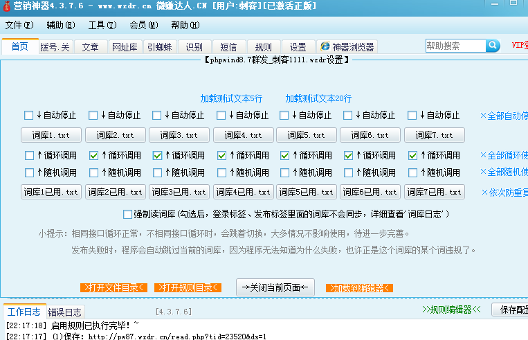This screenshot has width=528, height=340.
Task: Check 循环调用 under 词库1.txt
Action: 30,155
